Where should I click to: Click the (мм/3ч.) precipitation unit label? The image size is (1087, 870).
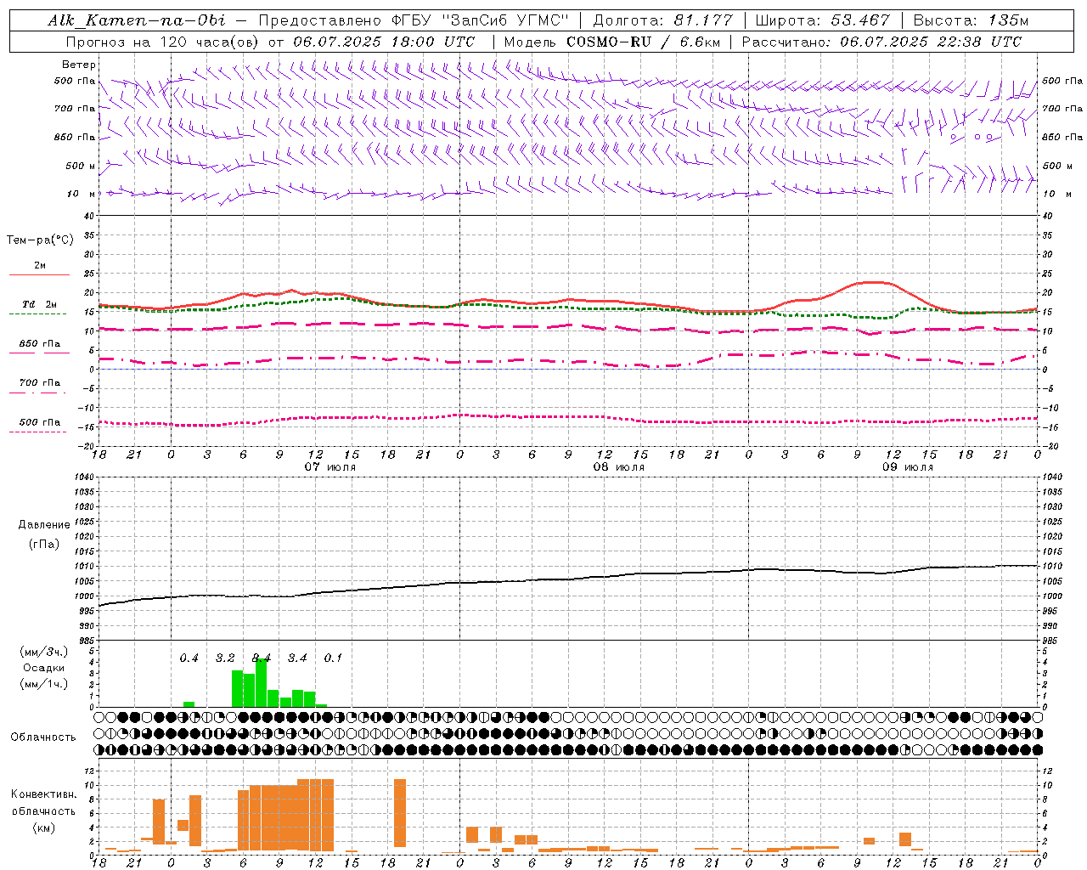(44, 652)
